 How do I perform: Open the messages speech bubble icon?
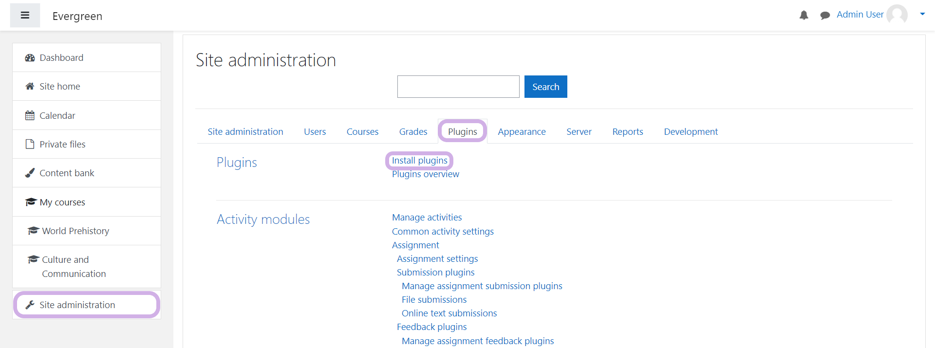pos(824,16)
